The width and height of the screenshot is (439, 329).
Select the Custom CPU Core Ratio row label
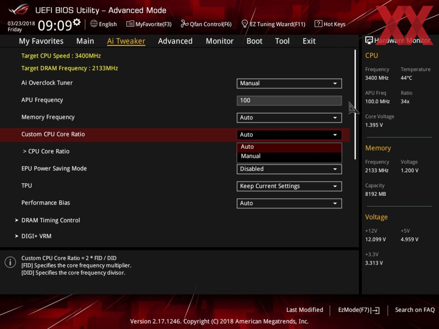[x=53, y=134]
